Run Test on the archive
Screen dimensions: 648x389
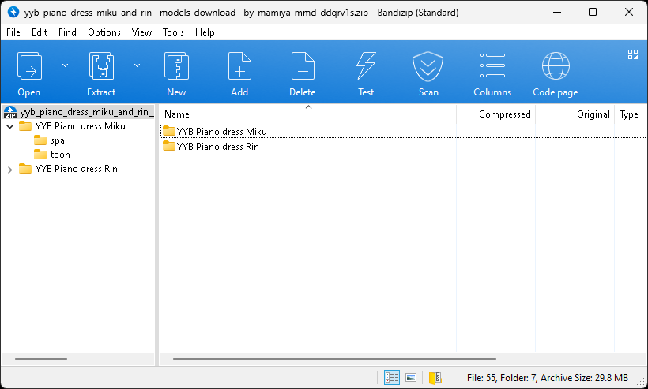366,66
